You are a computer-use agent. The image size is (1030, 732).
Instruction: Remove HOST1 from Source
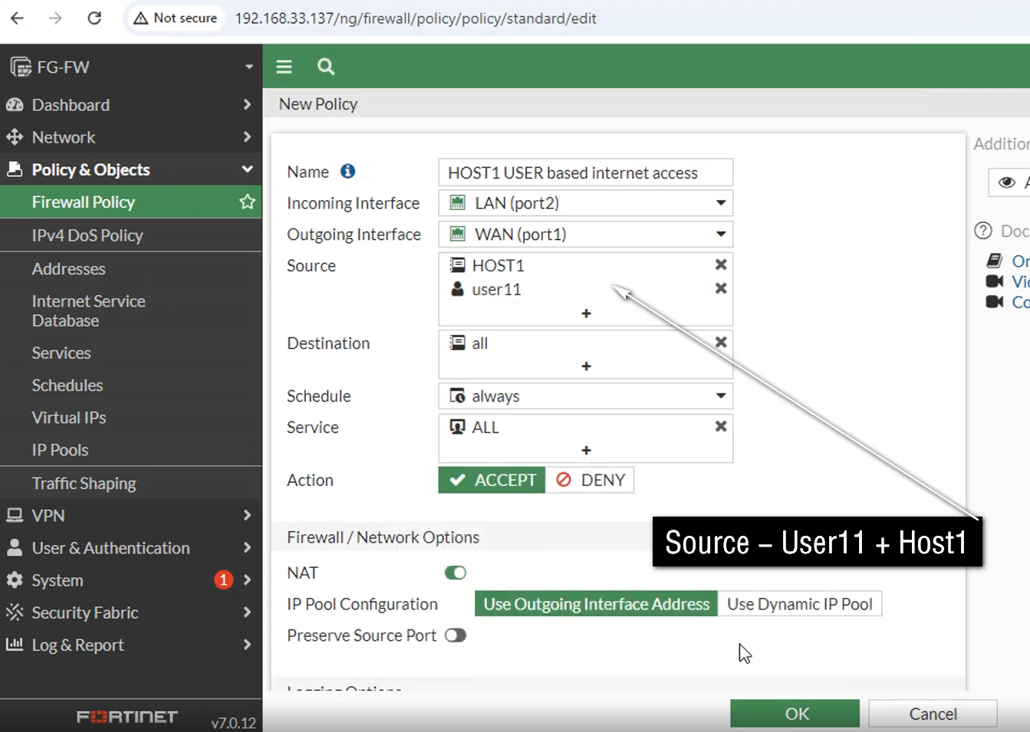(x=721, y=264)
